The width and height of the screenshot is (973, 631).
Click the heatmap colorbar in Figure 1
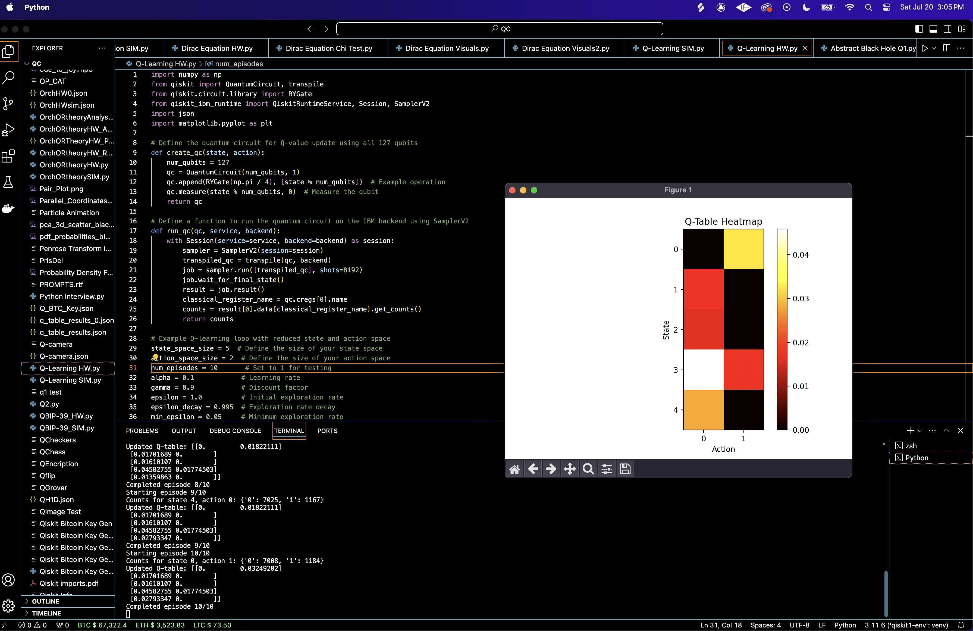782,330
